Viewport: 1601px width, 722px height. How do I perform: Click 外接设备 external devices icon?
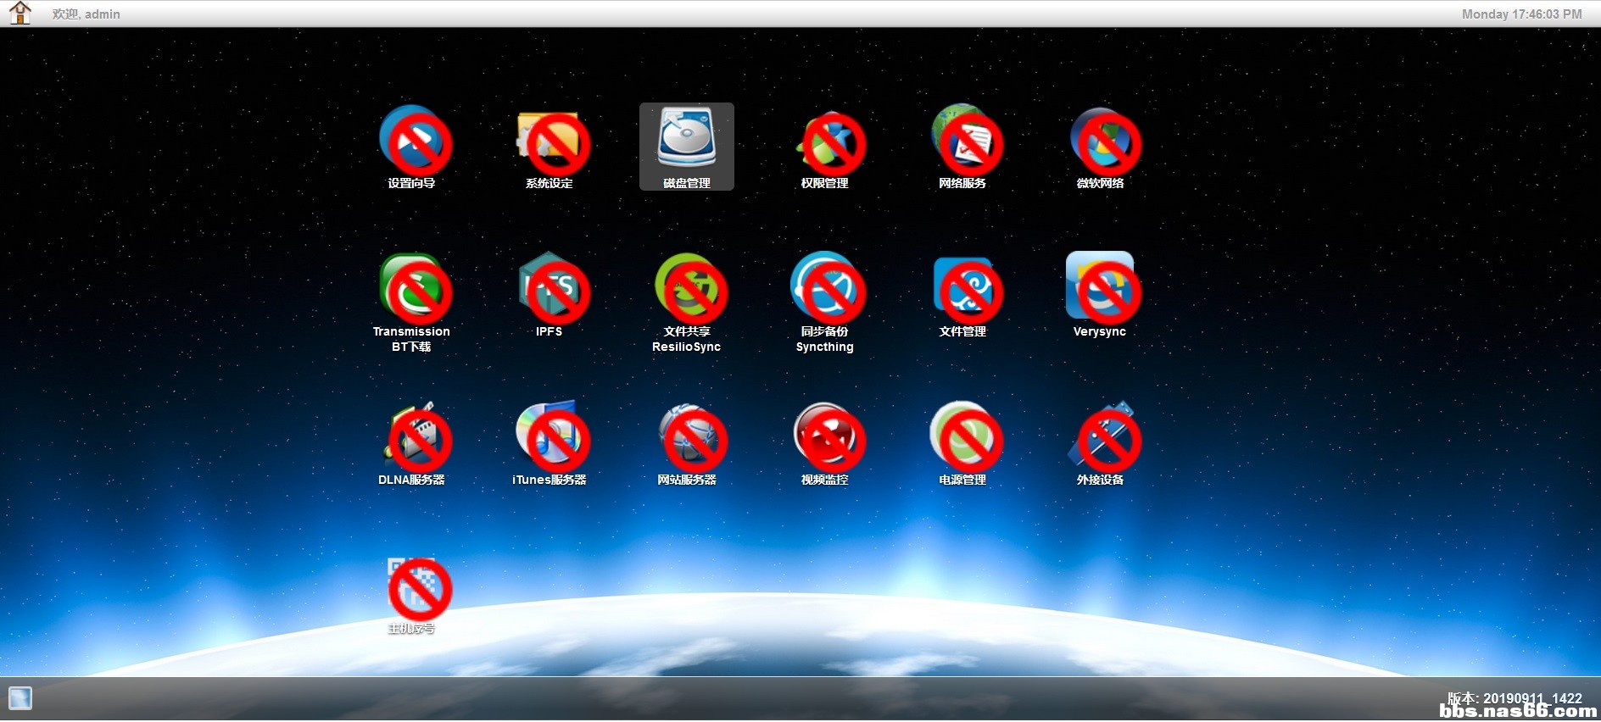coord(1100,437)
